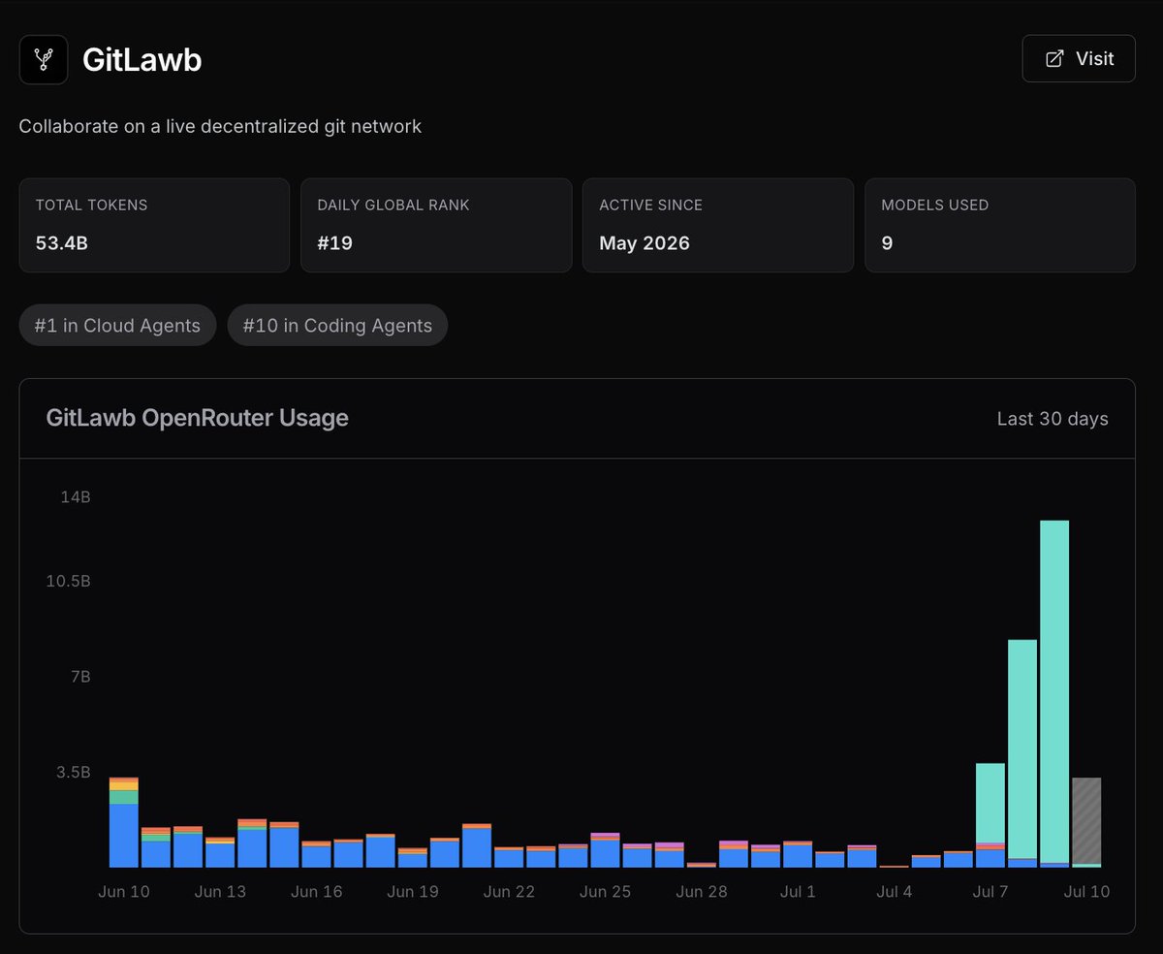This screenshot has width=1163, height=954.
Task: Click the tallest teal bar for Jul 9
Action: point(1054,693)
